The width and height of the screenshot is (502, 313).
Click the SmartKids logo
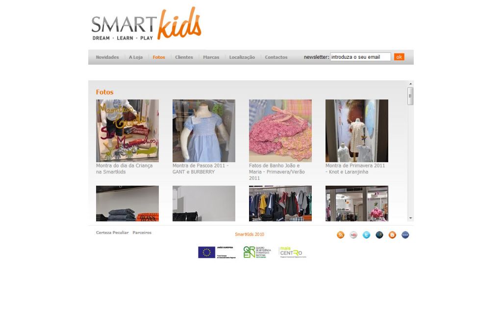(146, 24)
